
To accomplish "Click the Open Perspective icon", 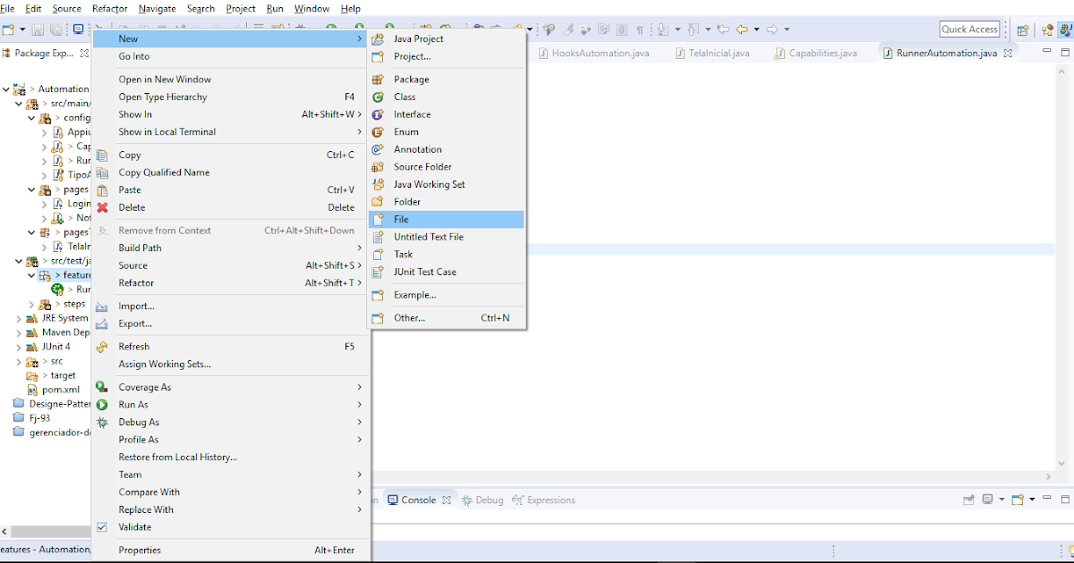I will click(1023, 29).
